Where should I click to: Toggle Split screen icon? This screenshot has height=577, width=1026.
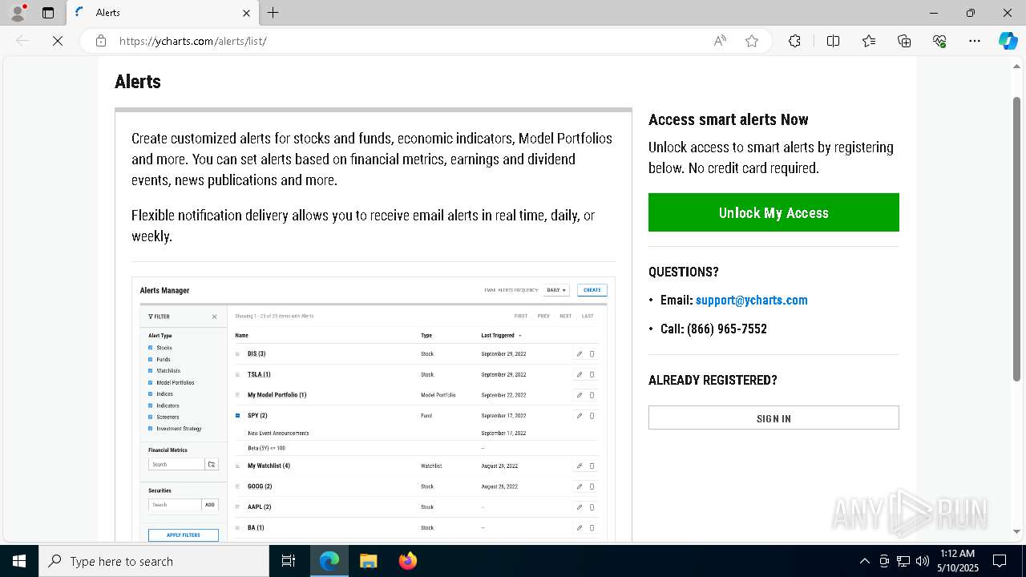pyautogui.click(x=833, y=41)
